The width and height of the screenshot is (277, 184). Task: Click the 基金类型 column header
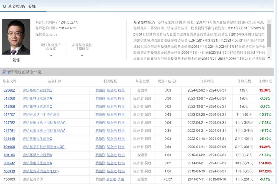[x=142, y=81]
